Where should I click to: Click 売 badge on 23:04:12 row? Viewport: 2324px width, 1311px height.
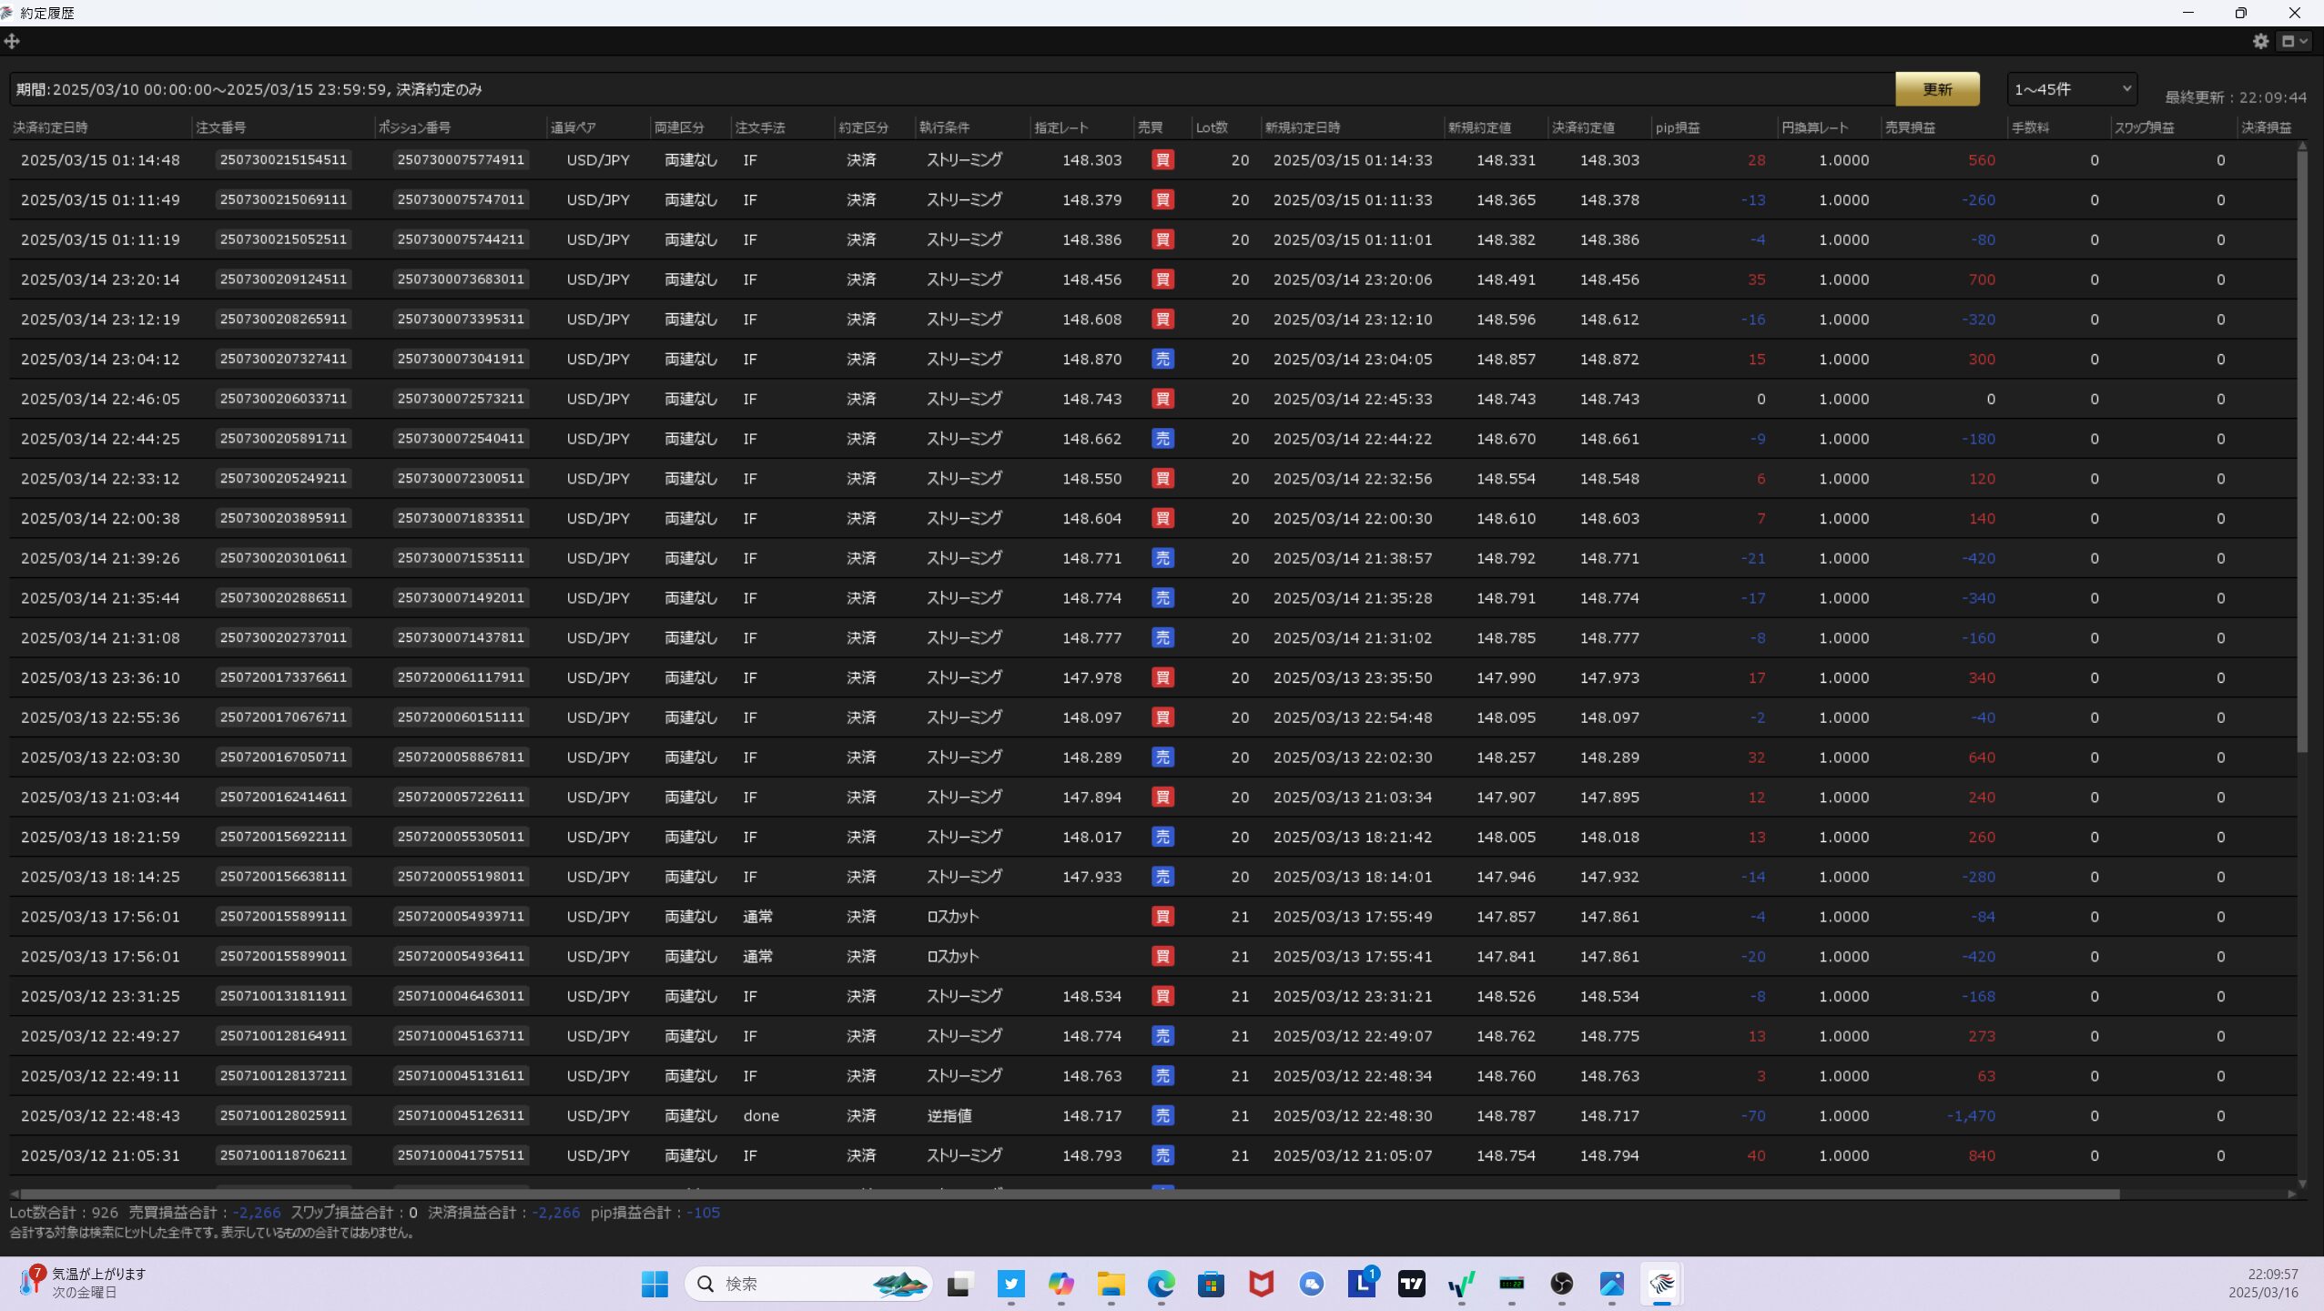[x=1162, y=359]
